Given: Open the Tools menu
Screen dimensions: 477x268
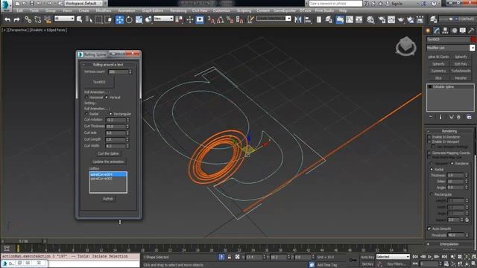Looking at the screenshot, I should (34, 10).
